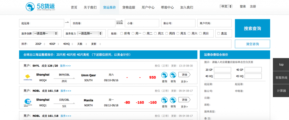Click the swap arrow between 起运港 and 目的港
The height and width of the screenshot is (120, 289).
(x=67, y=22)
